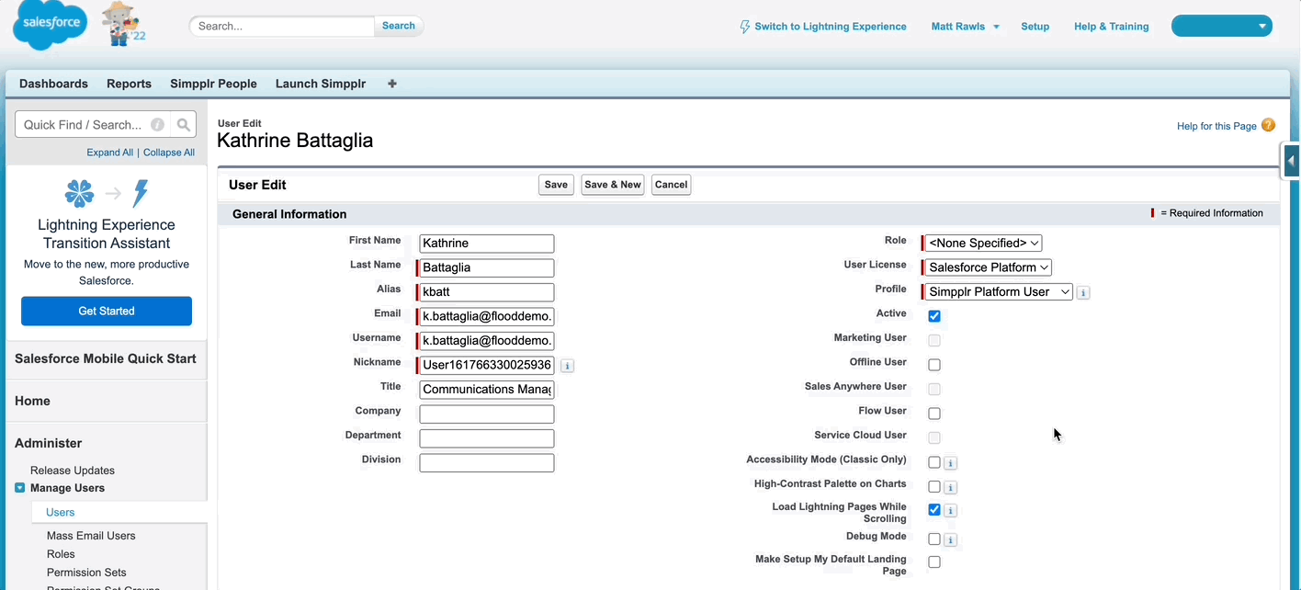Click the Salesforce cloud logo
The height and width of the screenshot is (590, 1301).
point(49,26)
